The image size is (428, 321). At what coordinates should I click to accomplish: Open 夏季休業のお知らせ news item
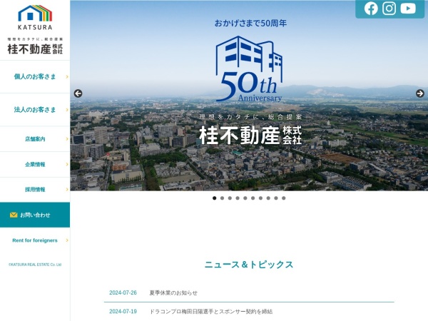pyautogui.click(x=173, y=293)
